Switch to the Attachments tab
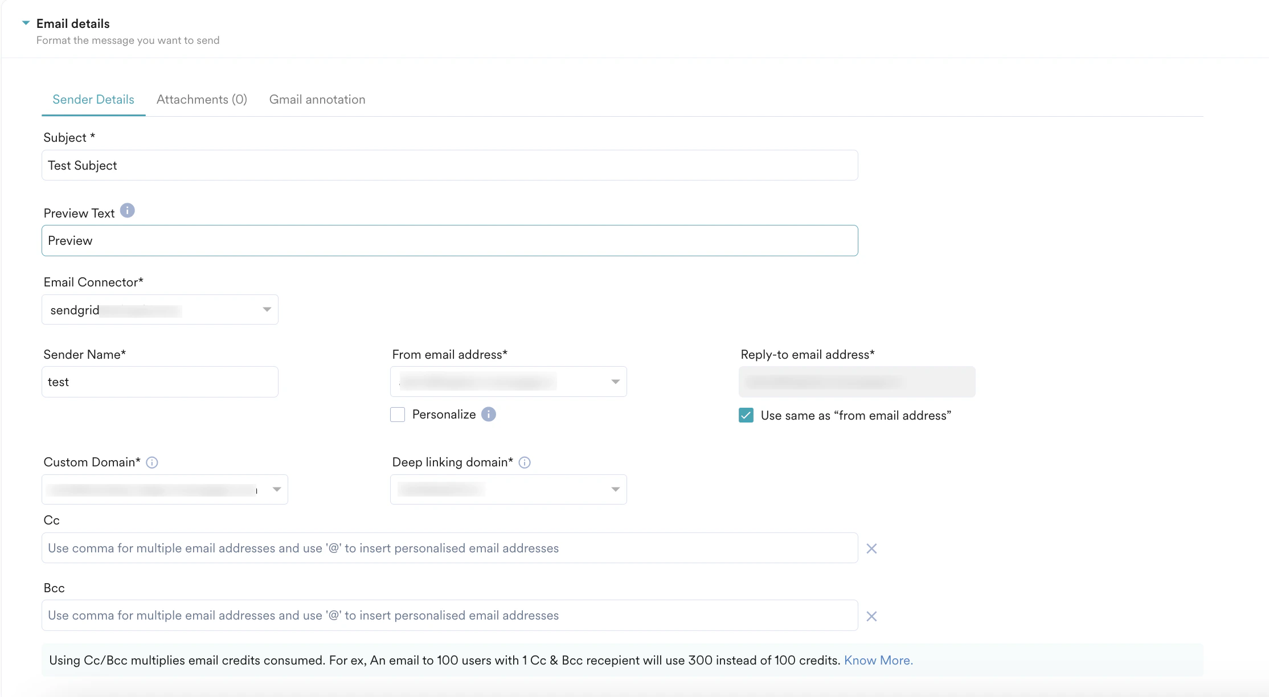This screenshot has width=1269, height=697. [202, 99]
